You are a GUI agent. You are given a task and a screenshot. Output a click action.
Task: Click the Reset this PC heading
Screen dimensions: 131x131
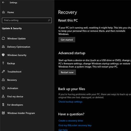68,20
